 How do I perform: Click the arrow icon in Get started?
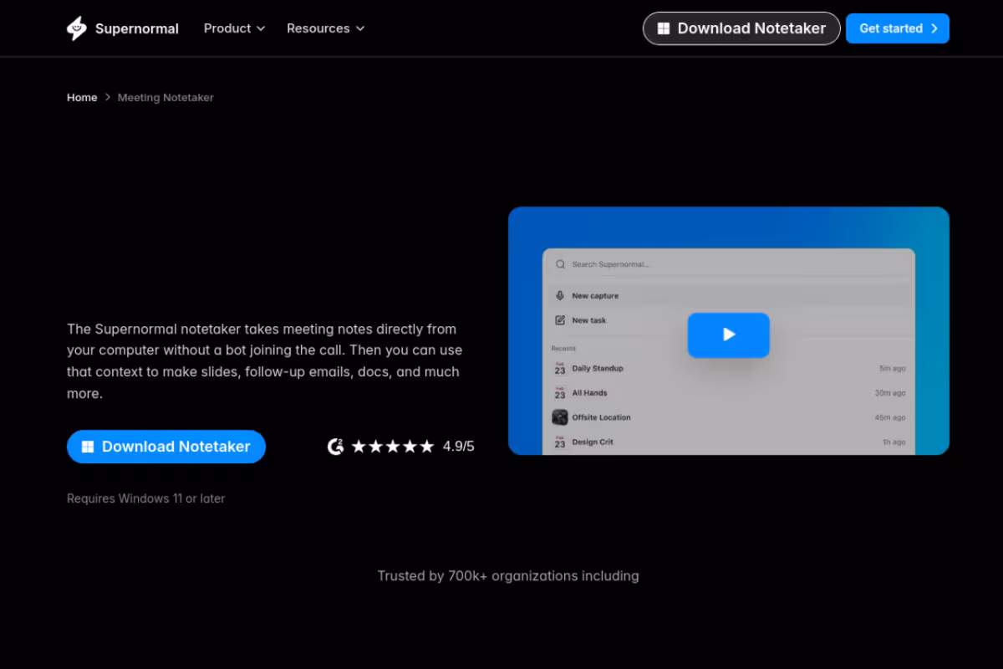934,28
